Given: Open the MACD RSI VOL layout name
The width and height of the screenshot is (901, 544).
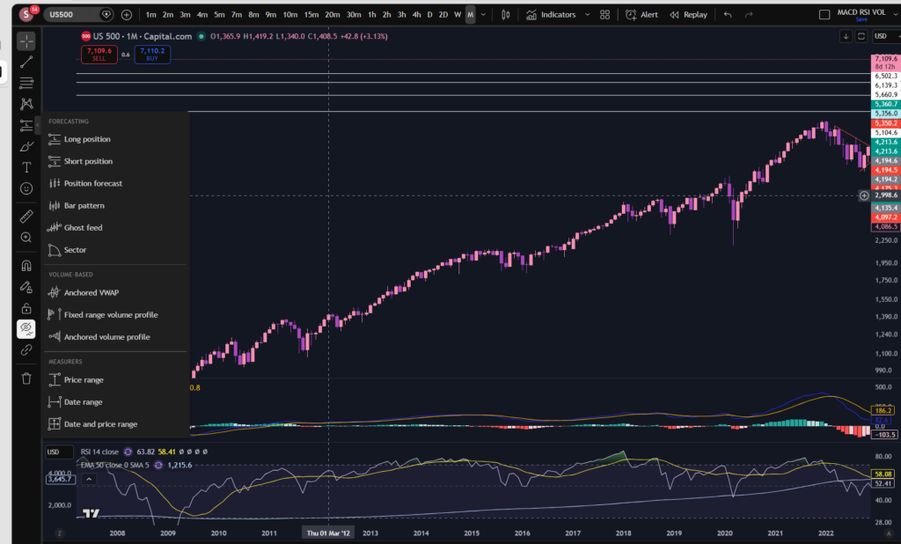Looking at the screenshot, I should click(861, 12).
